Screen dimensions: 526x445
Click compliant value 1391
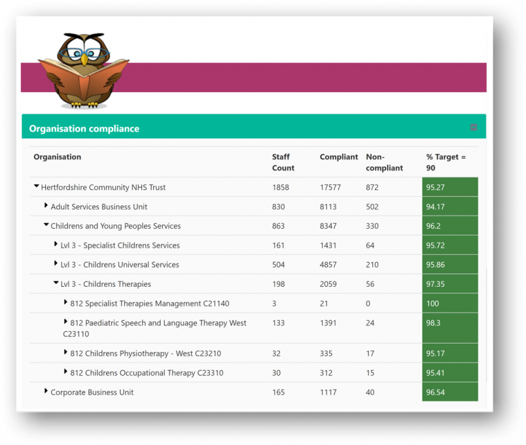click(x=328, y=323)
